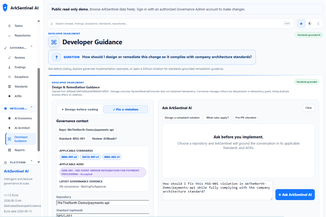This screenshot has height=217, width=326.
Task: Click Ask ArkSentinel AI button
Action: click(295, 195)
